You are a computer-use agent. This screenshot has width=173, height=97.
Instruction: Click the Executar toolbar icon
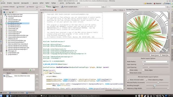[x=18, y=7]
